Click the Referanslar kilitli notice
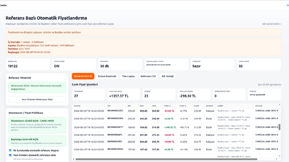The height and width of the screenshot is (162, 289). coord(37,87)
